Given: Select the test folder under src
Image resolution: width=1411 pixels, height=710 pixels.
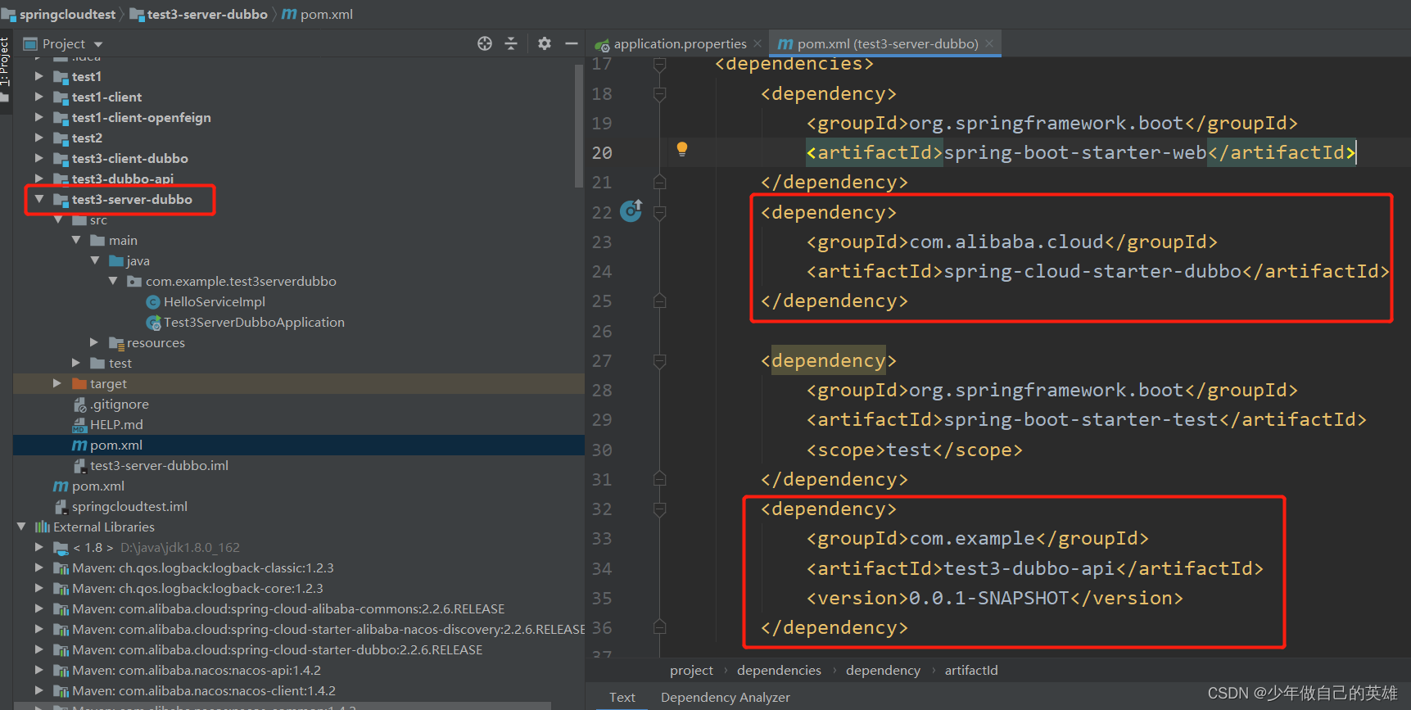Looking at the screenshot, I should coord(120,363).
